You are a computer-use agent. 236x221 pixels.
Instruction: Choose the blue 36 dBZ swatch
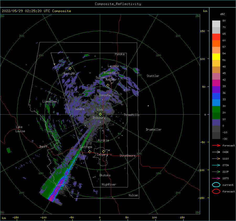point(216,96)
